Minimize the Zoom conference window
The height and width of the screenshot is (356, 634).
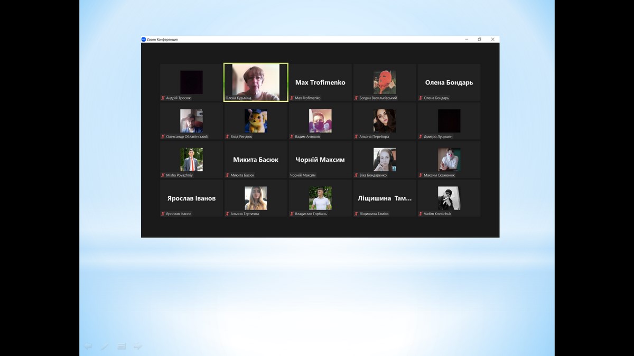coord(467,40)
